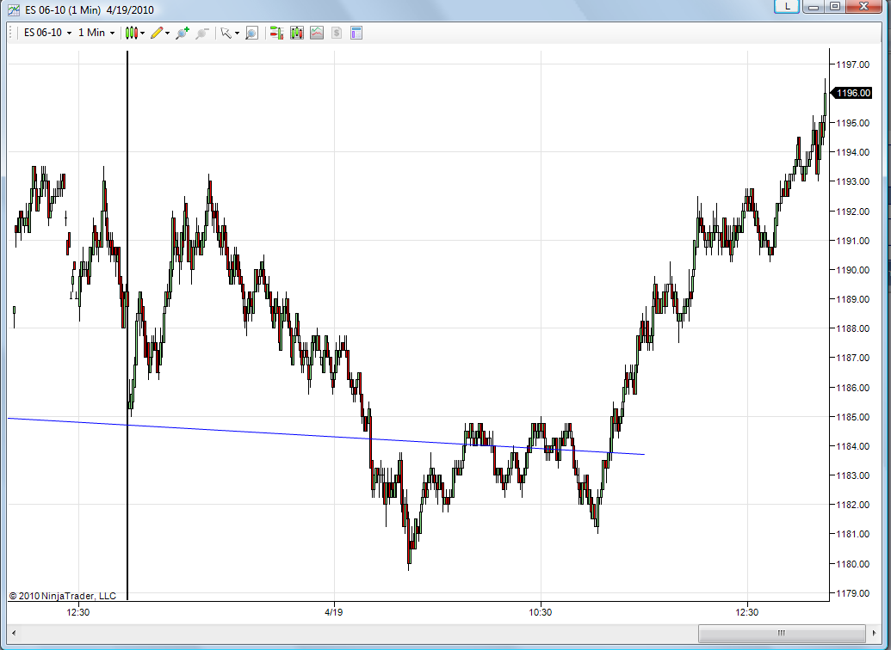Select the pointer cursor tool icon

point(226,33)
